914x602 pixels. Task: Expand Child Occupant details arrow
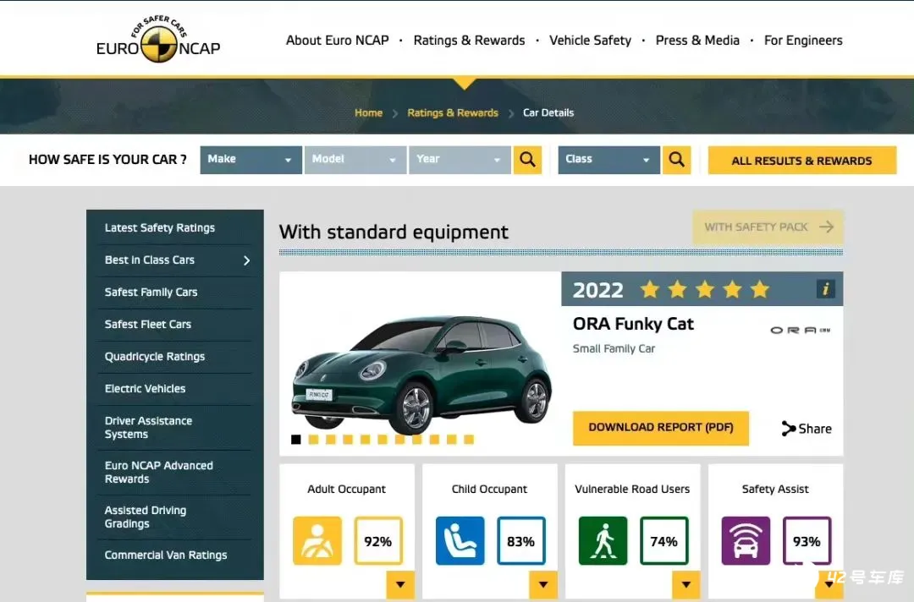click(543, 584)
